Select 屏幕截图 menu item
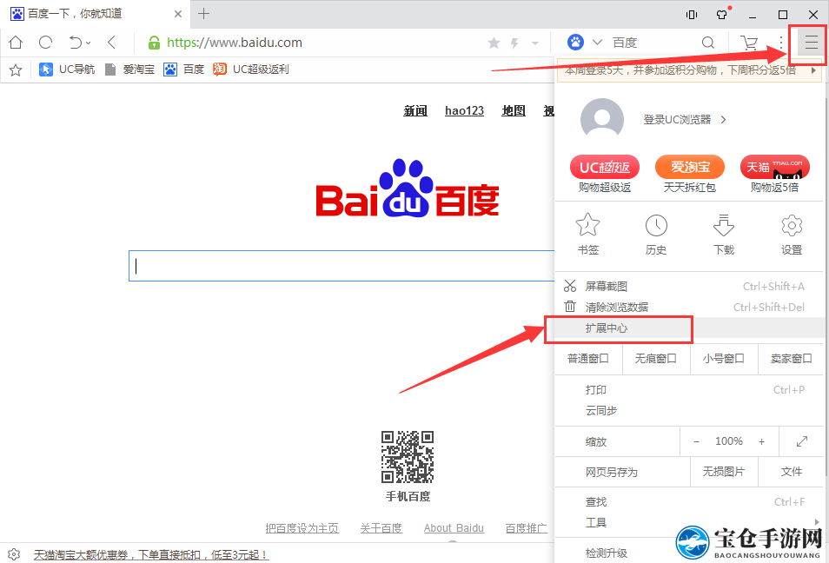Screen dimensions: 829x563 coord(689,287)
